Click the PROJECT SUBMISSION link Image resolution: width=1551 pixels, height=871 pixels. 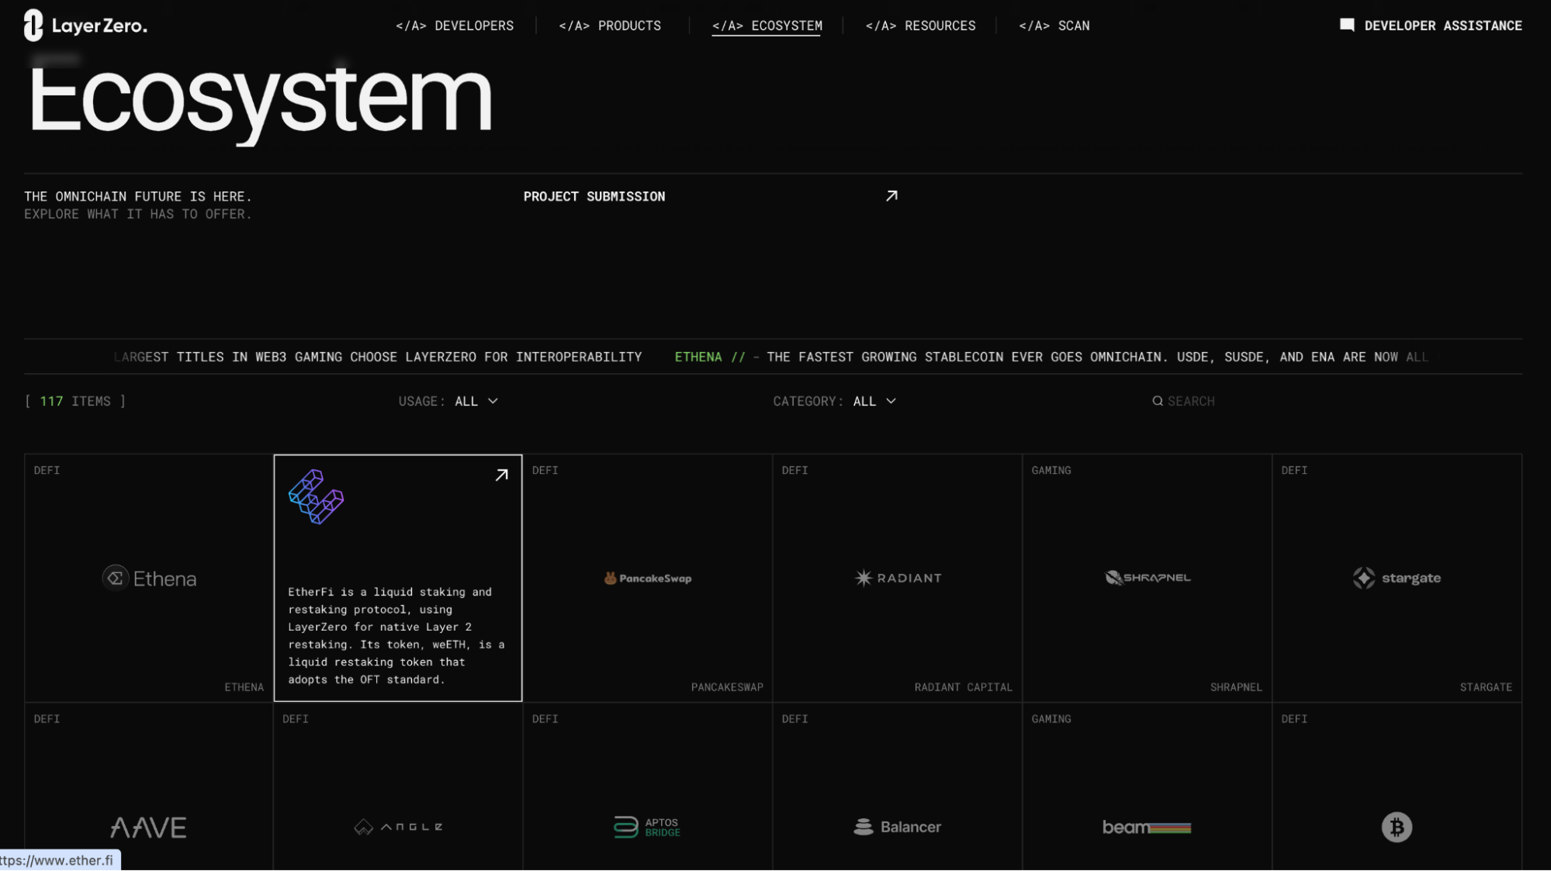(x=594, y=196)
